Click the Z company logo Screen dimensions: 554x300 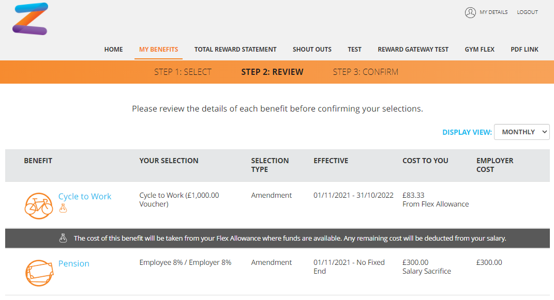pyautogui.click(x=31, y=19)
